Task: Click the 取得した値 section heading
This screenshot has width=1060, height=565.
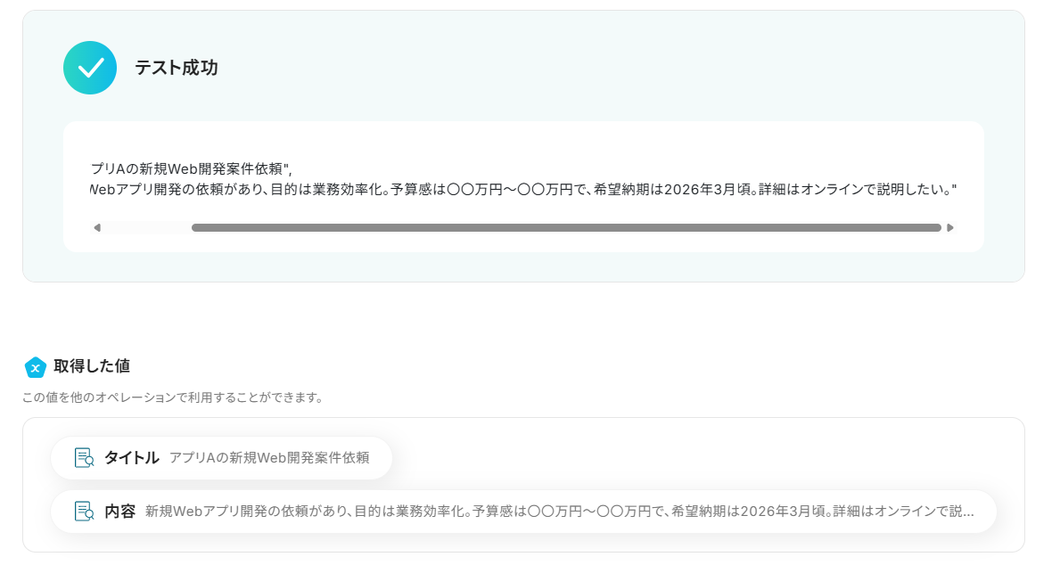Action: (92, 366)
